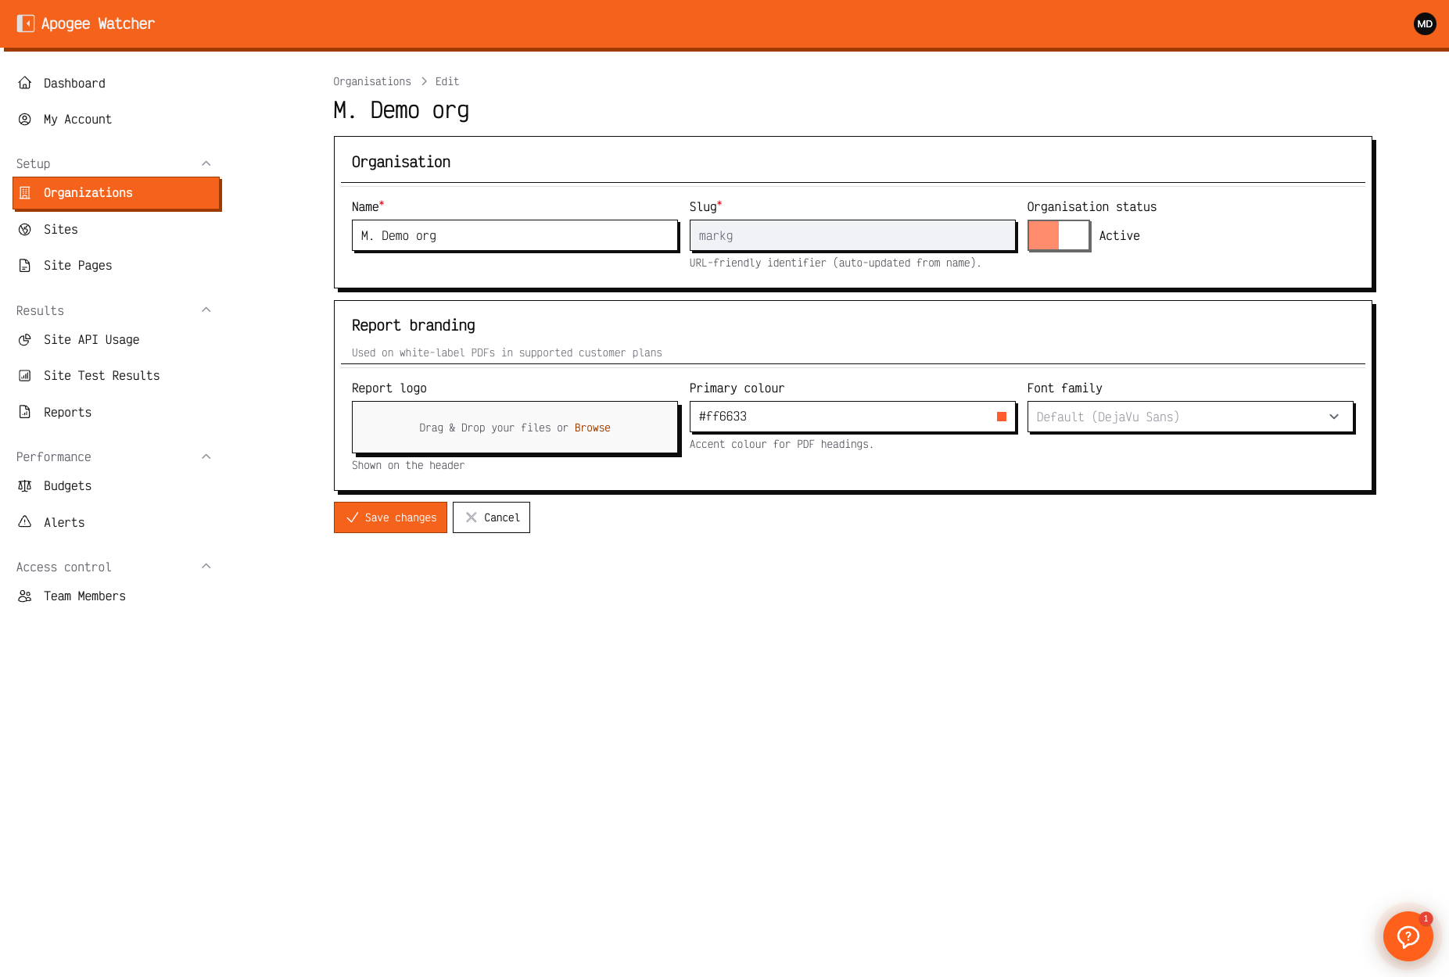Click the Team Members people icon
1449x977 pixels.
coord(25,596)
